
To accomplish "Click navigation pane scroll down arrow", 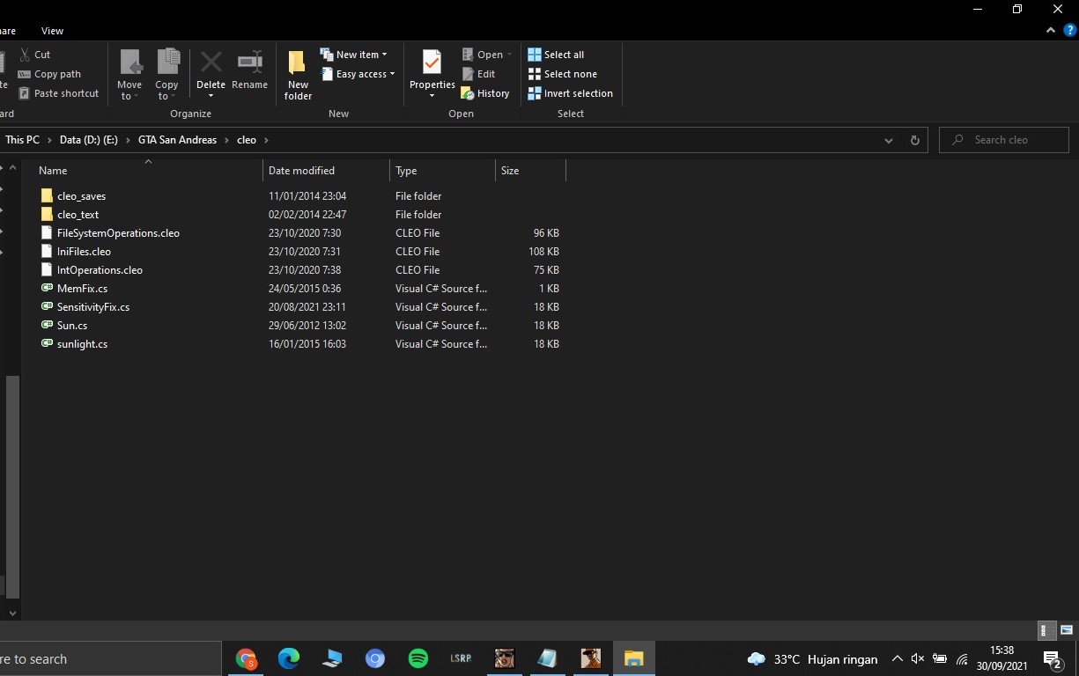I will point(12,613).
